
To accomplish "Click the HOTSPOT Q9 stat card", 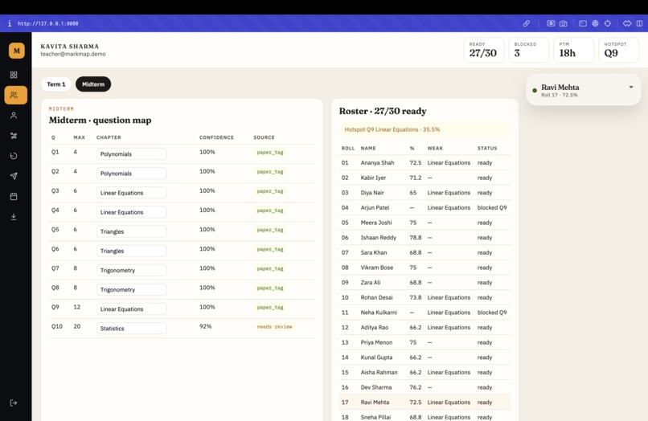I will 619,50.
